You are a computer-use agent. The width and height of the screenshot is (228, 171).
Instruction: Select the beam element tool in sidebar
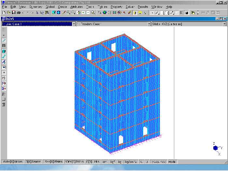click(x=4, y=40)
